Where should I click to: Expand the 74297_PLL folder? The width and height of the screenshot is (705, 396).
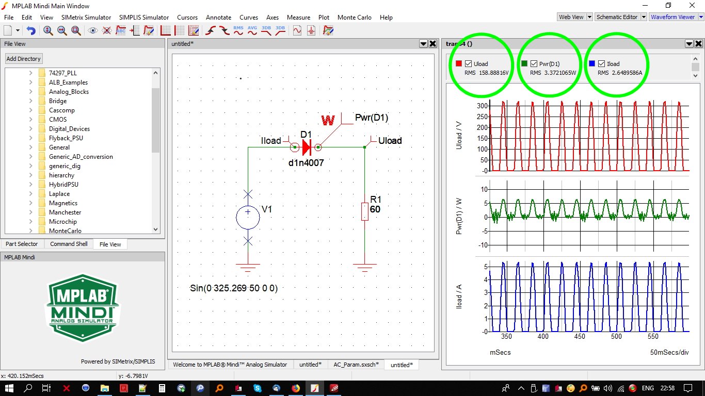[30, 73]
